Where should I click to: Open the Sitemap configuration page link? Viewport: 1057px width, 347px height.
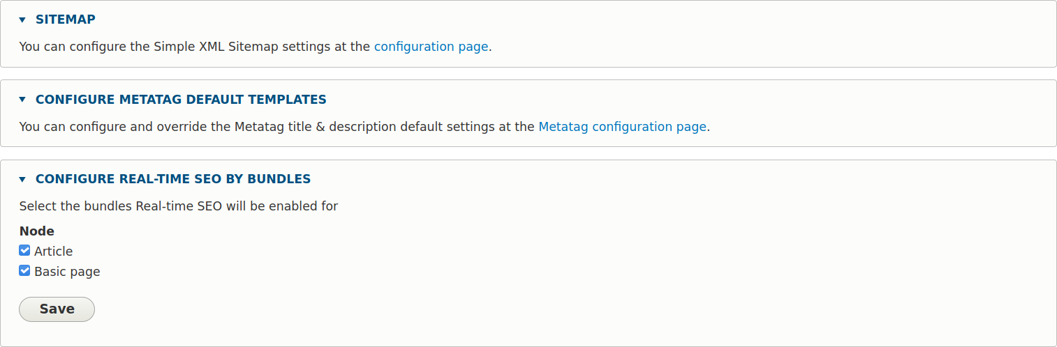click(431, 47)
